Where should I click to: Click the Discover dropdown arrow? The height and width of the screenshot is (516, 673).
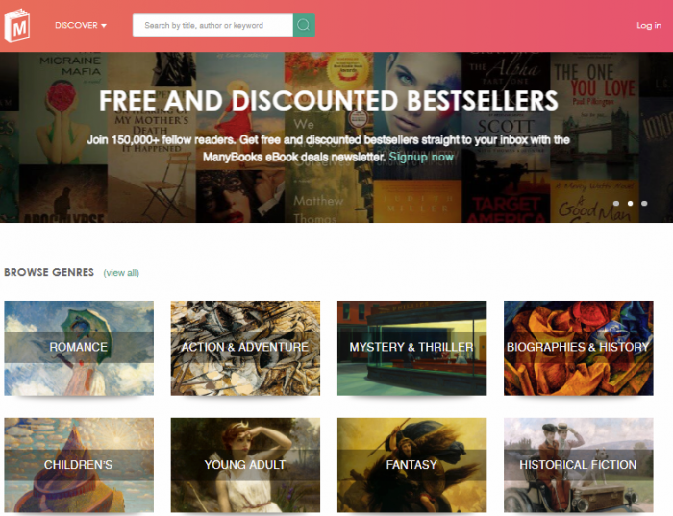[x=104, y=26]
